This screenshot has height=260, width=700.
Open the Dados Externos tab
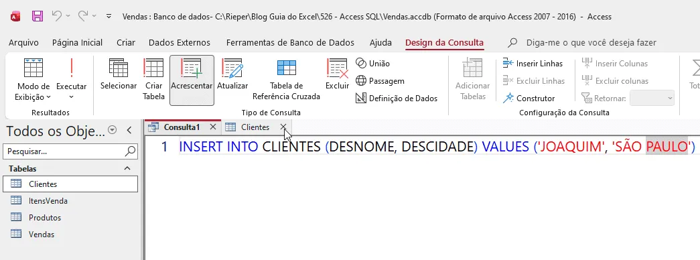pyautogui.click(x=180, y=43)
